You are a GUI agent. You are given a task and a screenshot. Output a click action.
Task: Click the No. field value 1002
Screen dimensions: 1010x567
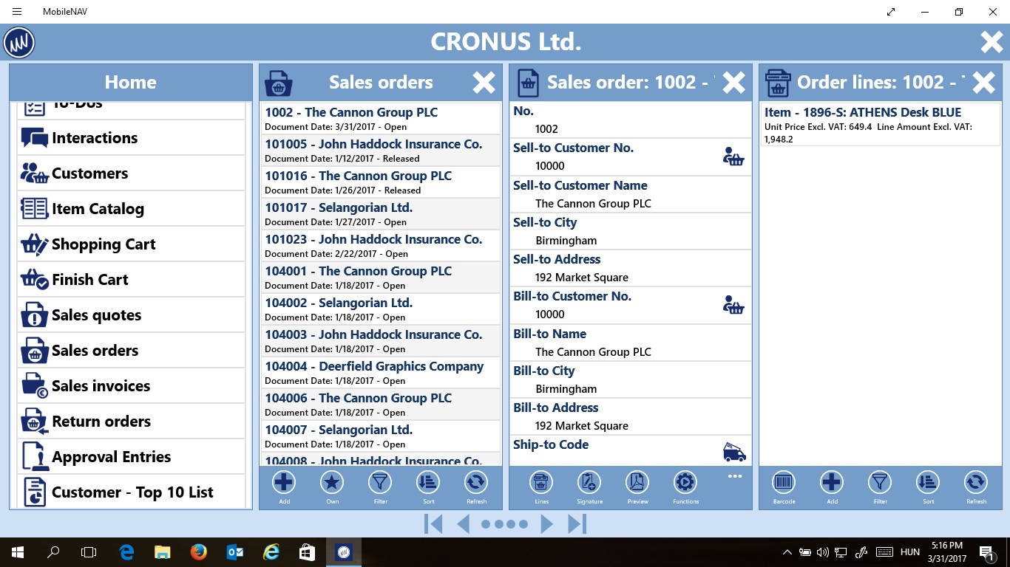pyautogui.click(x=546, y=129)
